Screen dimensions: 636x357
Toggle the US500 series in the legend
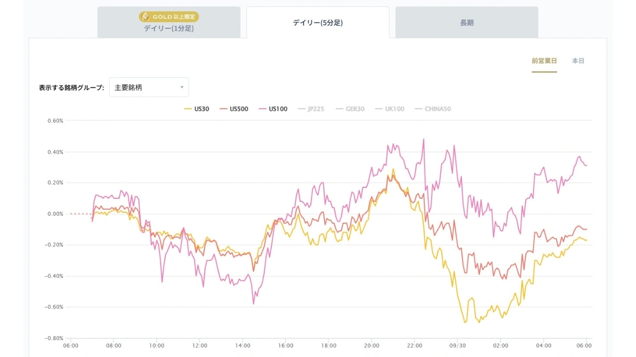[x=234, y=109]
